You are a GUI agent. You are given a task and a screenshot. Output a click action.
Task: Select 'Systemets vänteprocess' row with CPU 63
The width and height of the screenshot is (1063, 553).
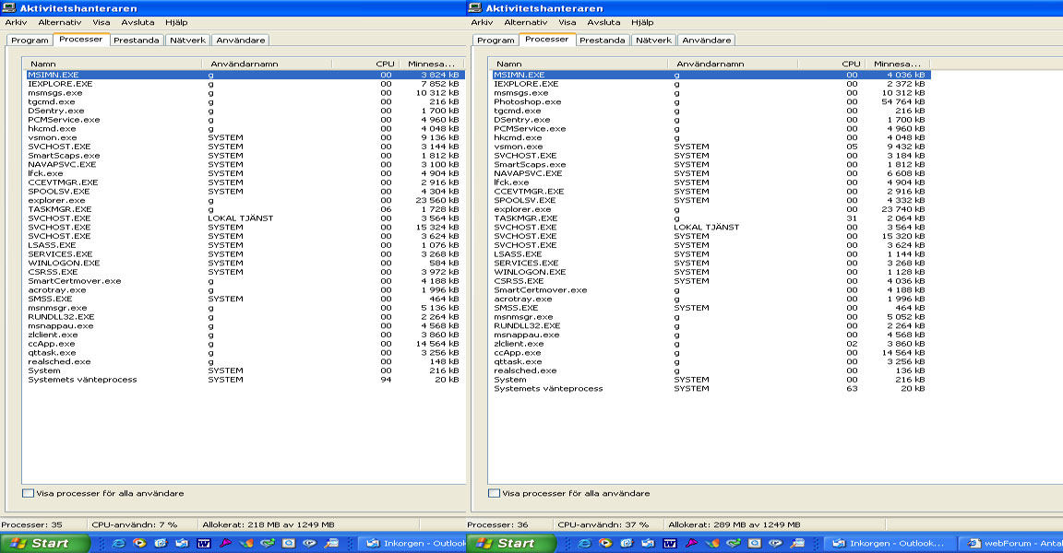709,389
